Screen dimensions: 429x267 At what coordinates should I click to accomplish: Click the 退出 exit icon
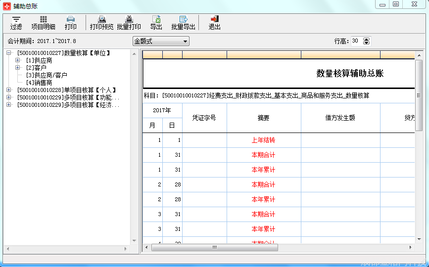coord(214,23)
